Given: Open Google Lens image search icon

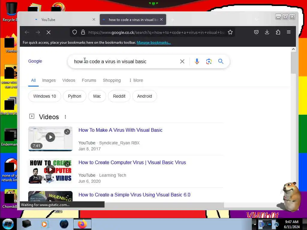Looking at the screenshot, I should (209, 61).
